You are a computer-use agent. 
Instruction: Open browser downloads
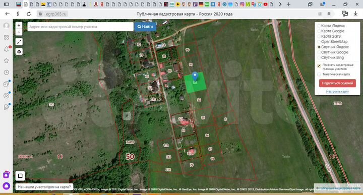tap(355, 14)
